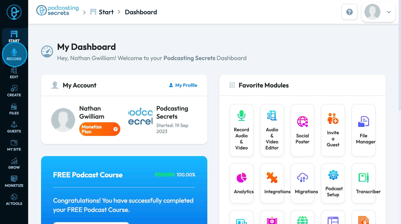Open the Monetize sidebar section

coord(14,181)
